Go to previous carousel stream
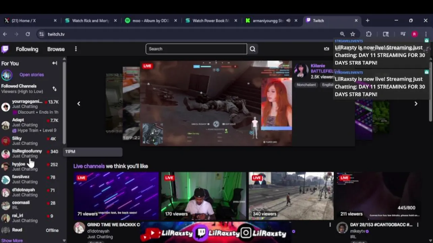This screenshot has width=433, height=243. coord(79,104)
